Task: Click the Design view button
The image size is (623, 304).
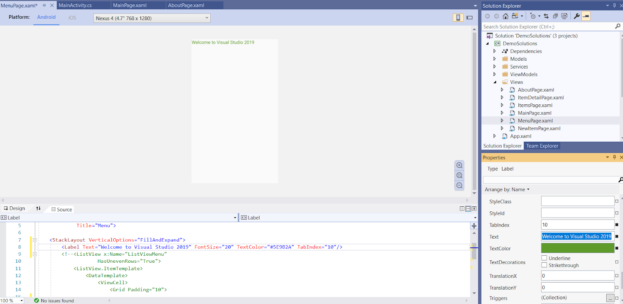Action: (14, 208)
